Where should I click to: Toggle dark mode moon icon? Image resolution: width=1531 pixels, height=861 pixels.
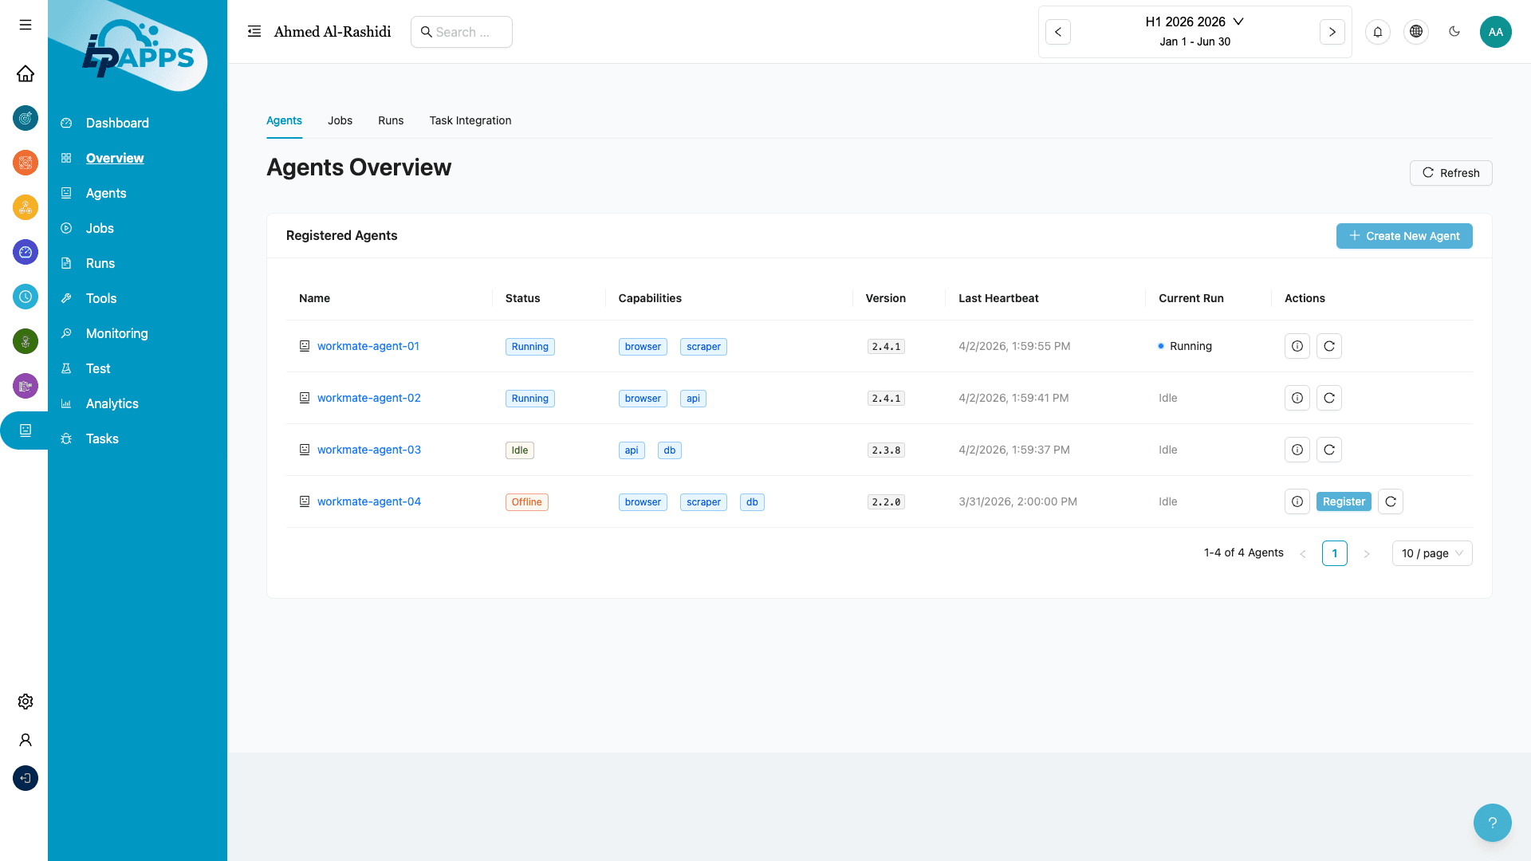1454,32
